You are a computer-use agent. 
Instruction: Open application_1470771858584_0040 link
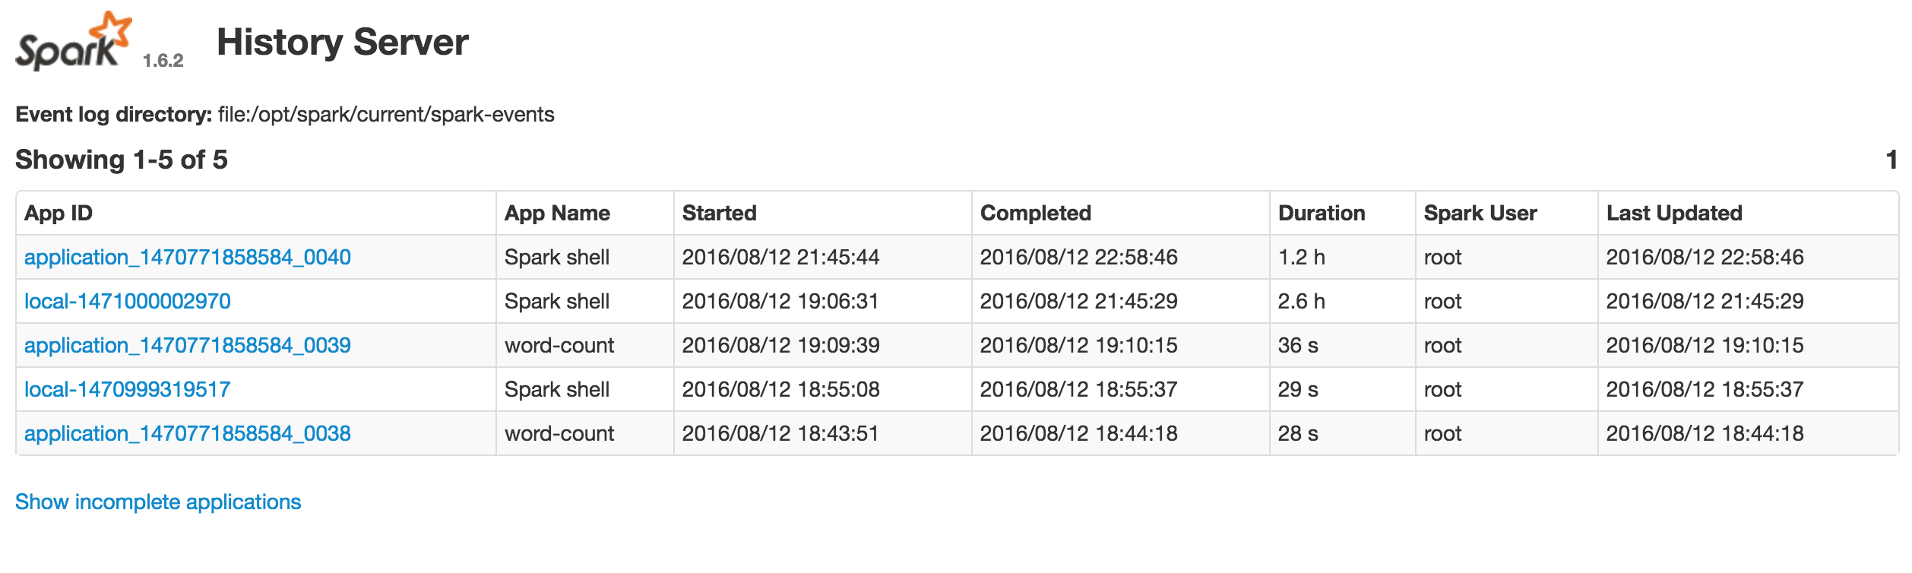[x=188, y=257]
